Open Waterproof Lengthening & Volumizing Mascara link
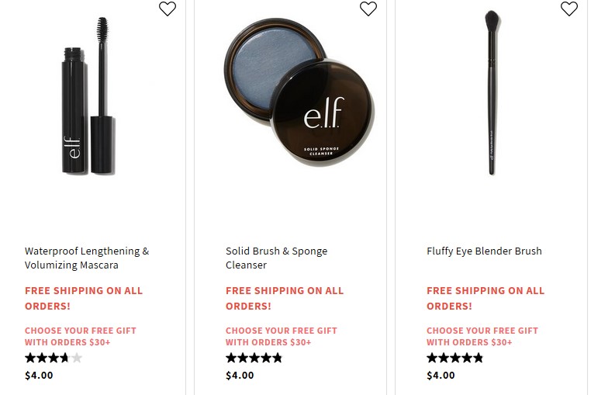The height and width of the screenshot is (395, 591). [x=86, y=258]
